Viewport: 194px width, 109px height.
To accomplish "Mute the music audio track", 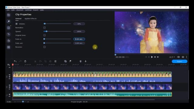I will [9, 94].
